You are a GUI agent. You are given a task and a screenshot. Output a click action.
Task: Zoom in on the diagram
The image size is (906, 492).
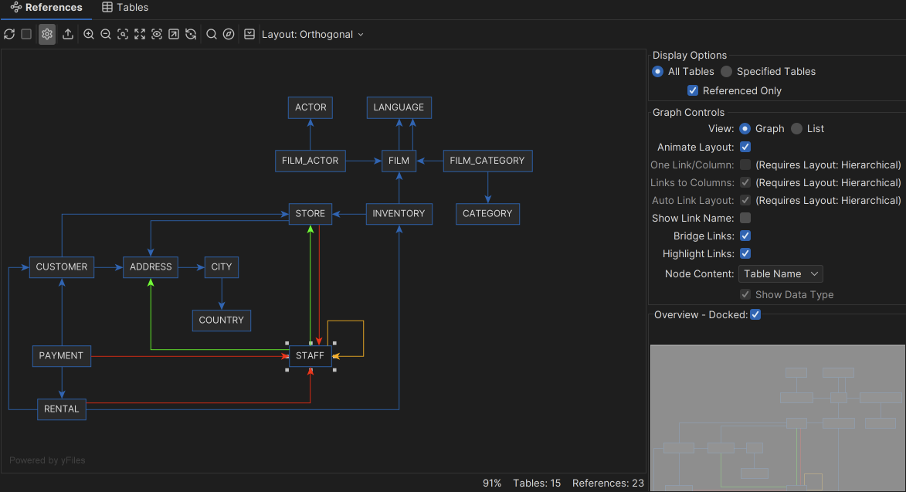89,34
